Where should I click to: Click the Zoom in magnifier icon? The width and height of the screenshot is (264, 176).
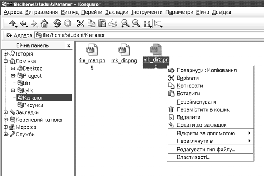[125, 23]
